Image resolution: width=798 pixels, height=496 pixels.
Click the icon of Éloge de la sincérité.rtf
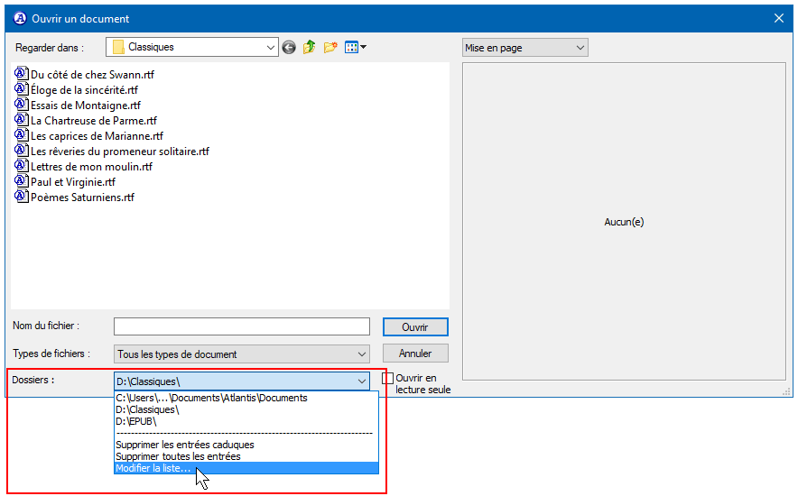tap(21, 89)
